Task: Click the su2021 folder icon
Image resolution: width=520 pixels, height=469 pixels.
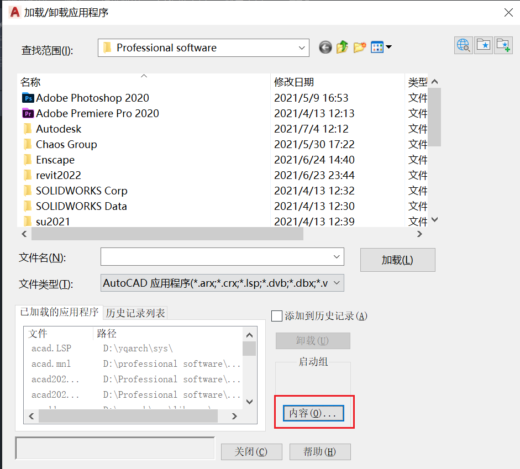Action: [28, 222]
